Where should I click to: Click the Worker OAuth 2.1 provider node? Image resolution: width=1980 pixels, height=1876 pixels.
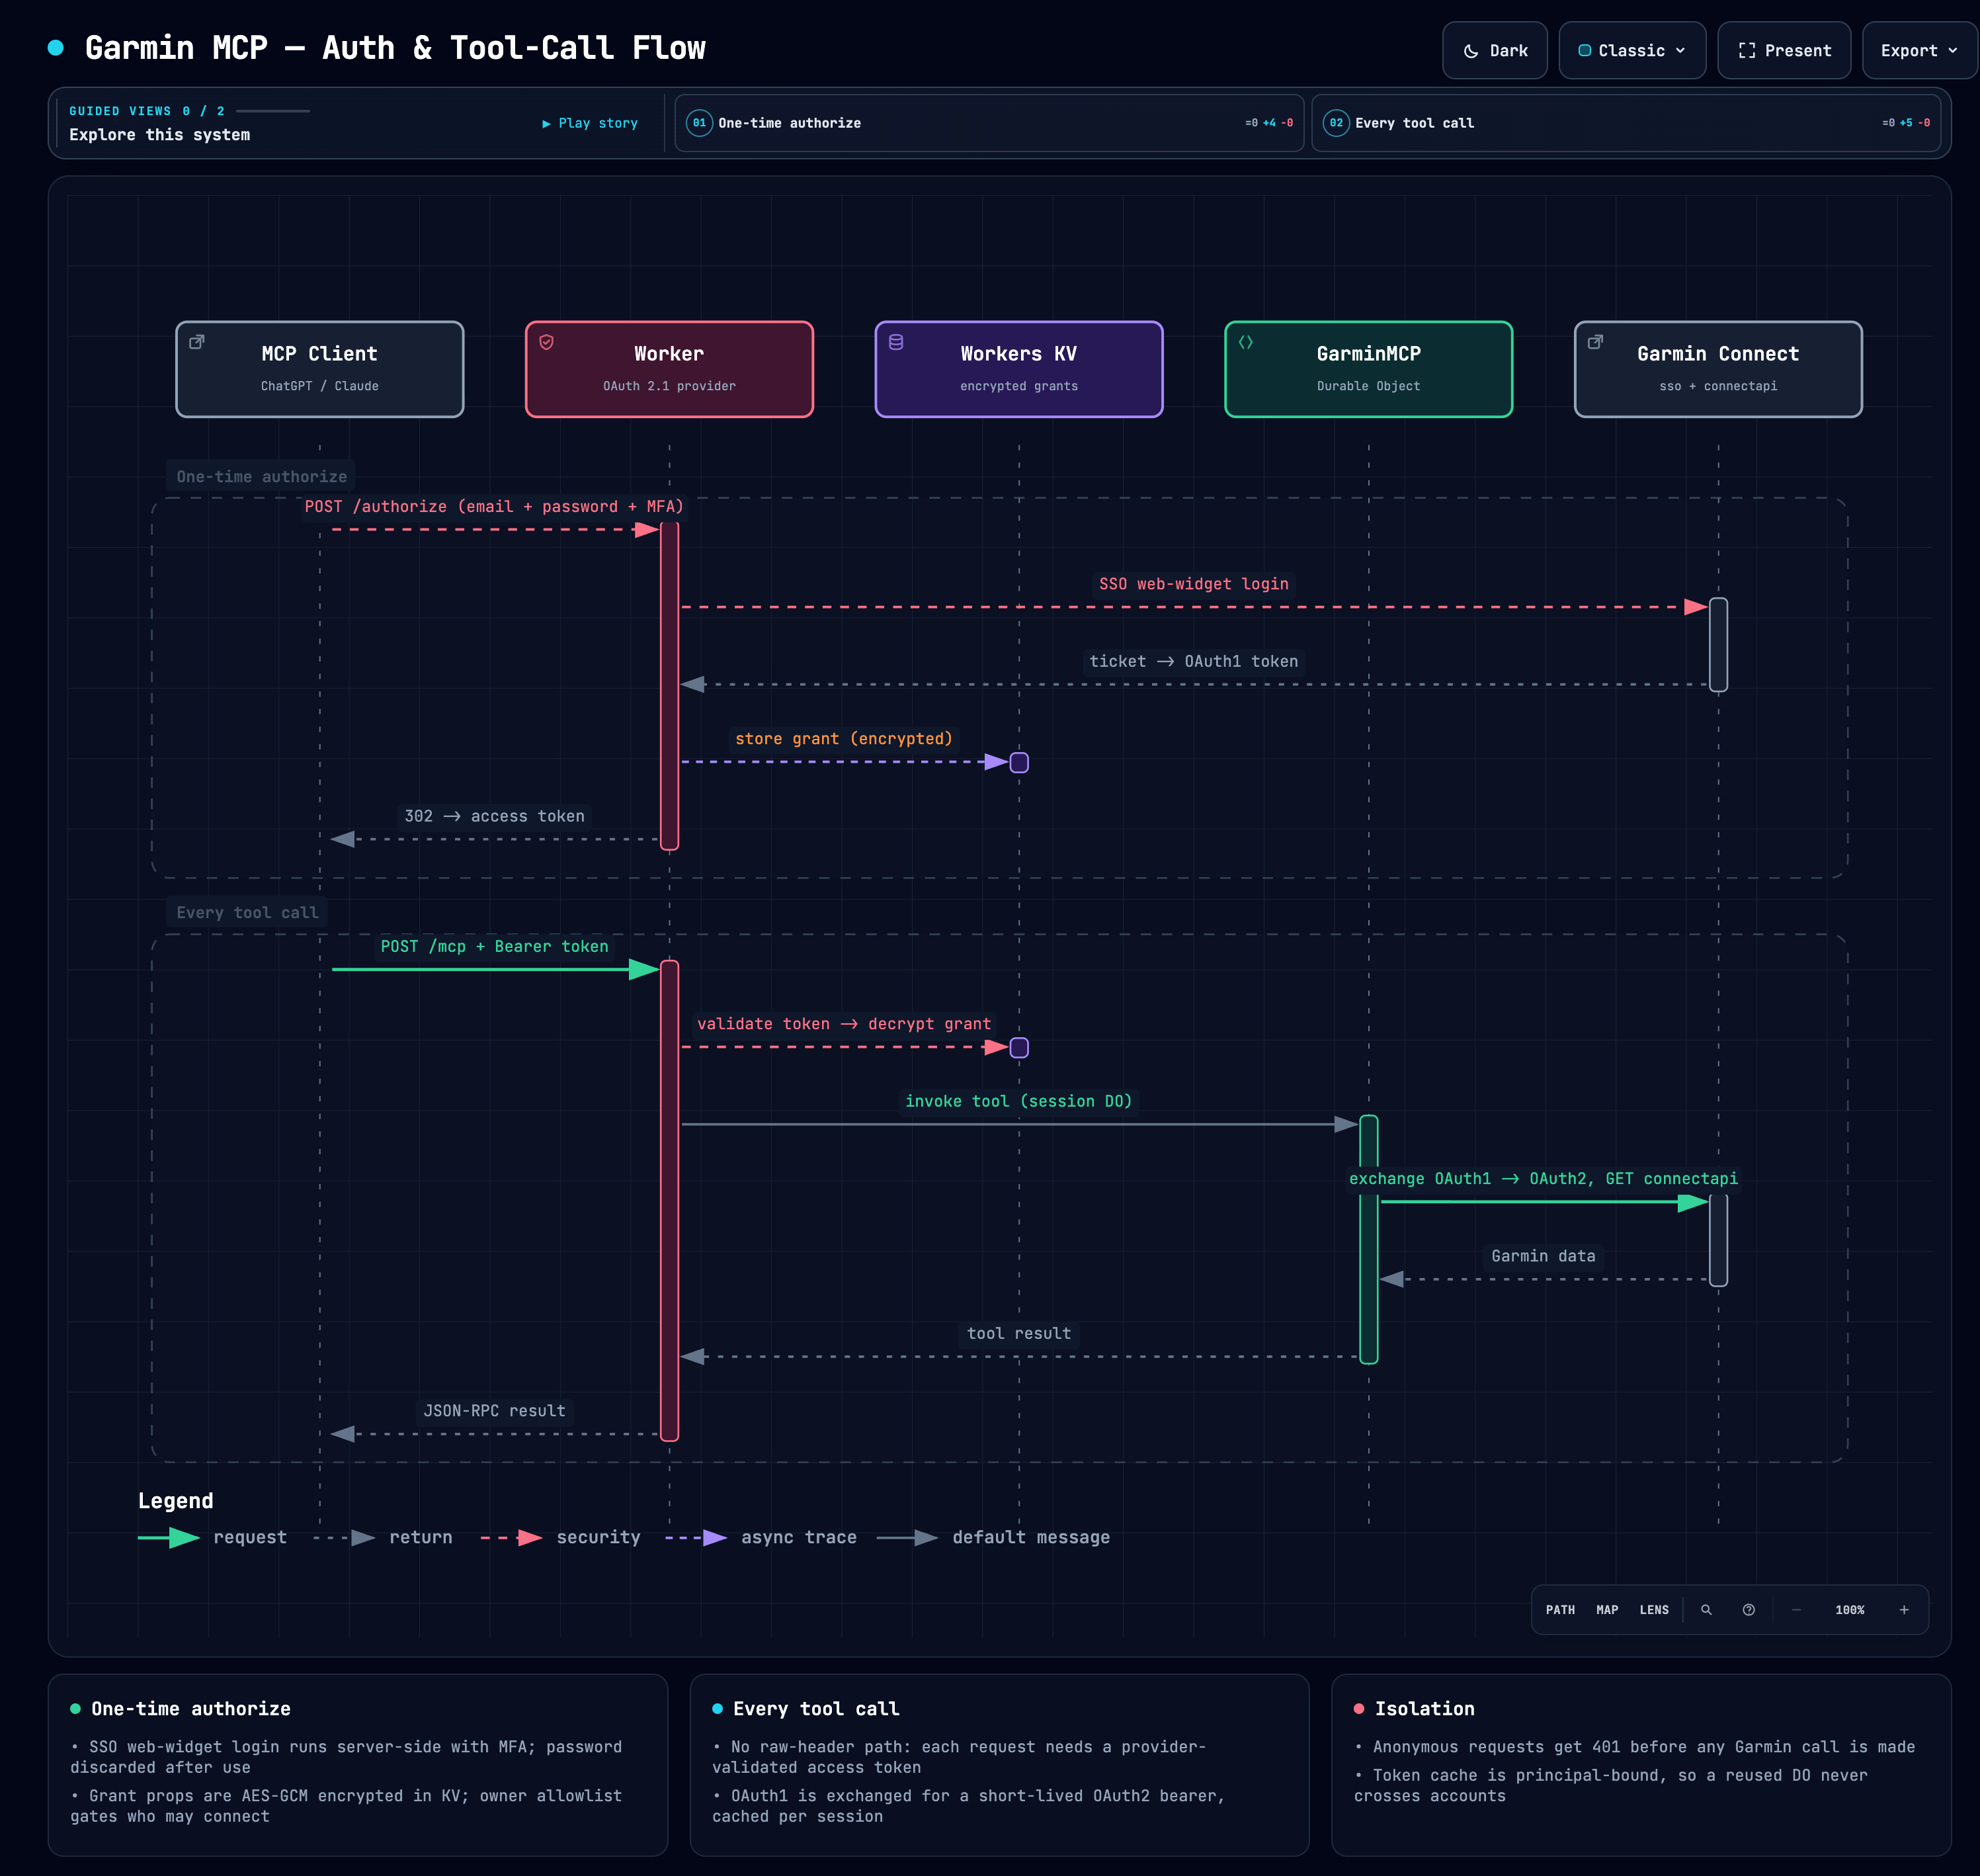point(670,369)
